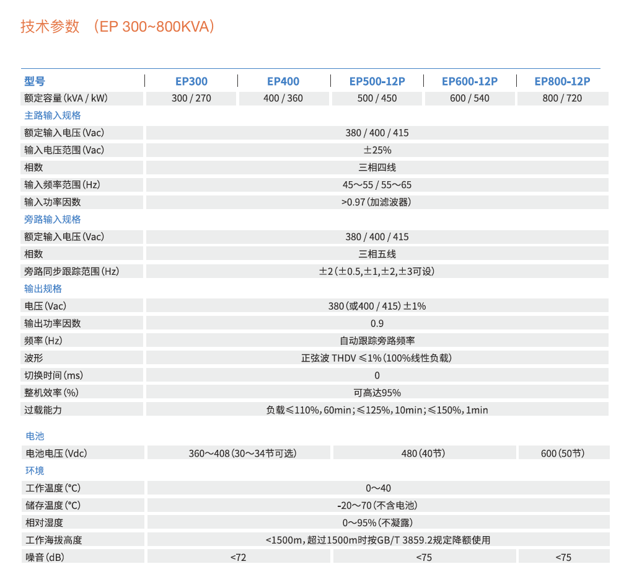The image size is (629, 569).
Task: Click the 300 / 270 capacity cell
Action: click(191, 99)
